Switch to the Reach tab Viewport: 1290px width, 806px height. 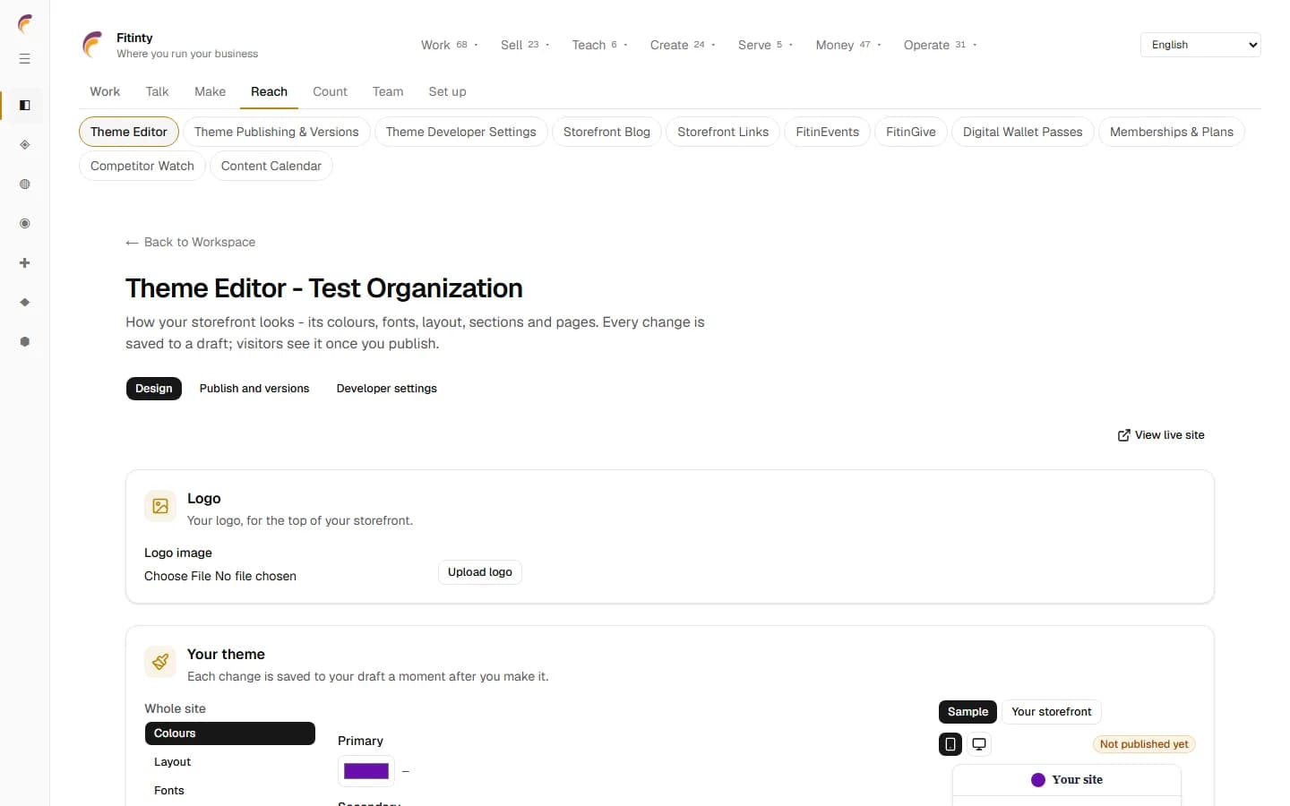(x=269, y=91)
